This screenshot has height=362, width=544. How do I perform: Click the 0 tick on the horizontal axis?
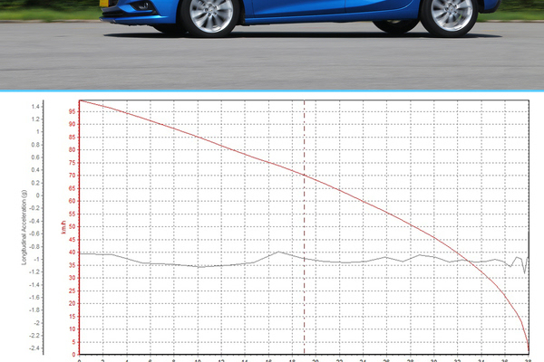80,359
